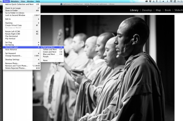Expand the Stacking submenu
The image size is (183, 121).
point(22,23)
